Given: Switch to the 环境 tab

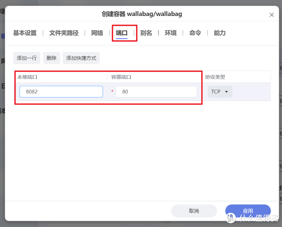Looking at the screenshot, I should click(171, 33).
